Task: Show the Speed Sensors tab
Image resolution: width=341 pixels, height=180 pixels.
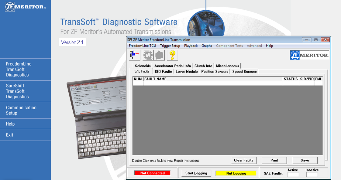Action: point(244,72)
